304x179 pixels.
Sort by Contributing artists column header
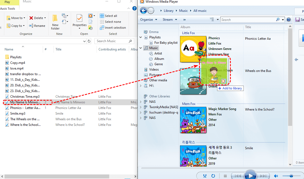click(112, 49)
